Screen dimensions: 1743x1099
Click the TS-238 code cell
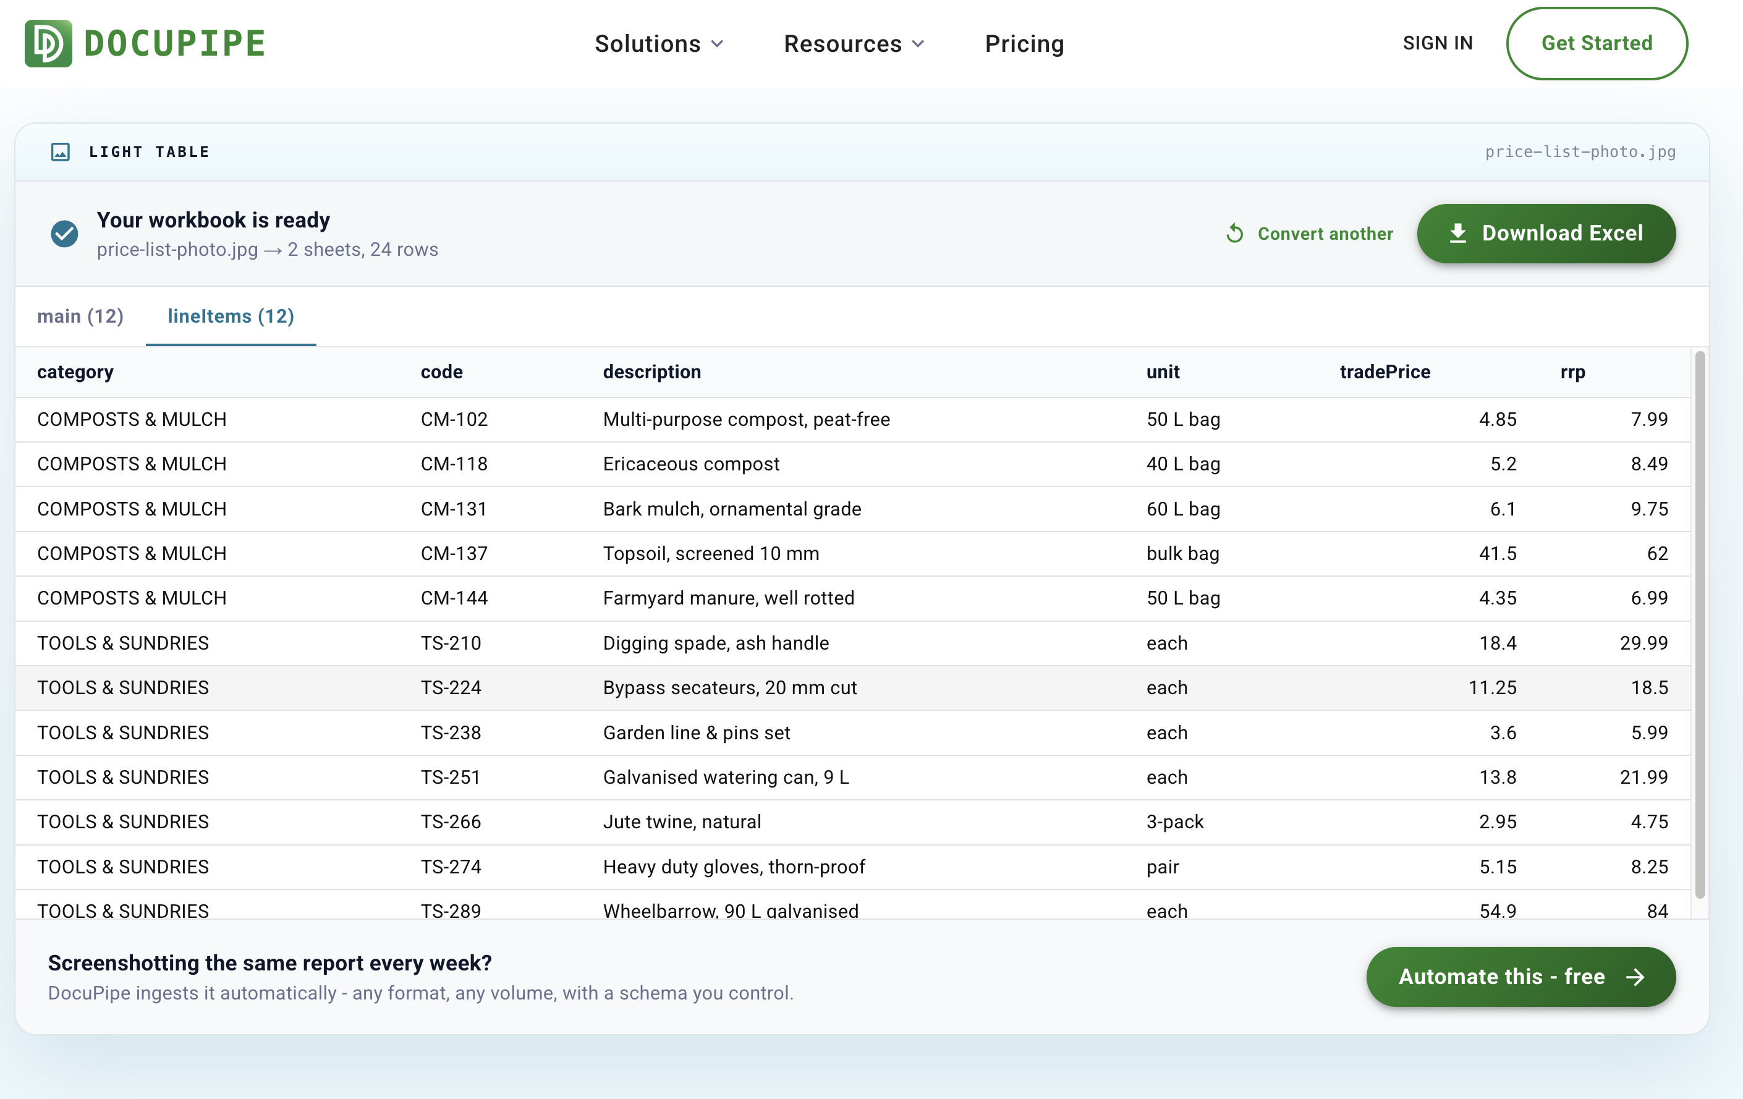click(450, 732)
